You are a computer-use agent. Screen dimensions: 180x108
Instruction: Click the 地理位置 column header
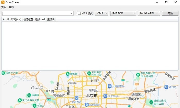click(28, 19)
